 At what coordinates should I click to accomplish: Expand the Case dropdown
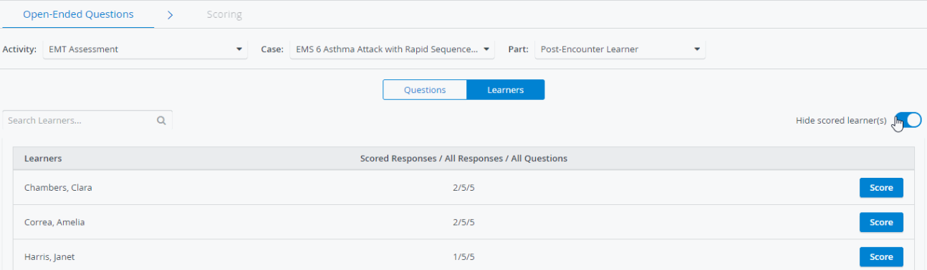392,49
